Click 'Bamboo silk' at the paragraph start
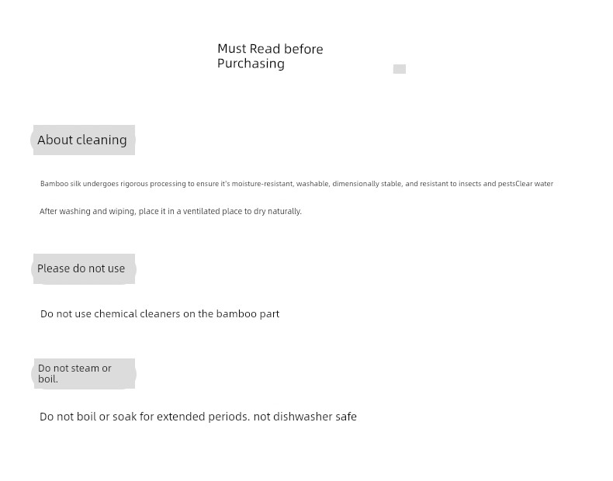This screenshot has height=481, width=613. pos(61,184)
